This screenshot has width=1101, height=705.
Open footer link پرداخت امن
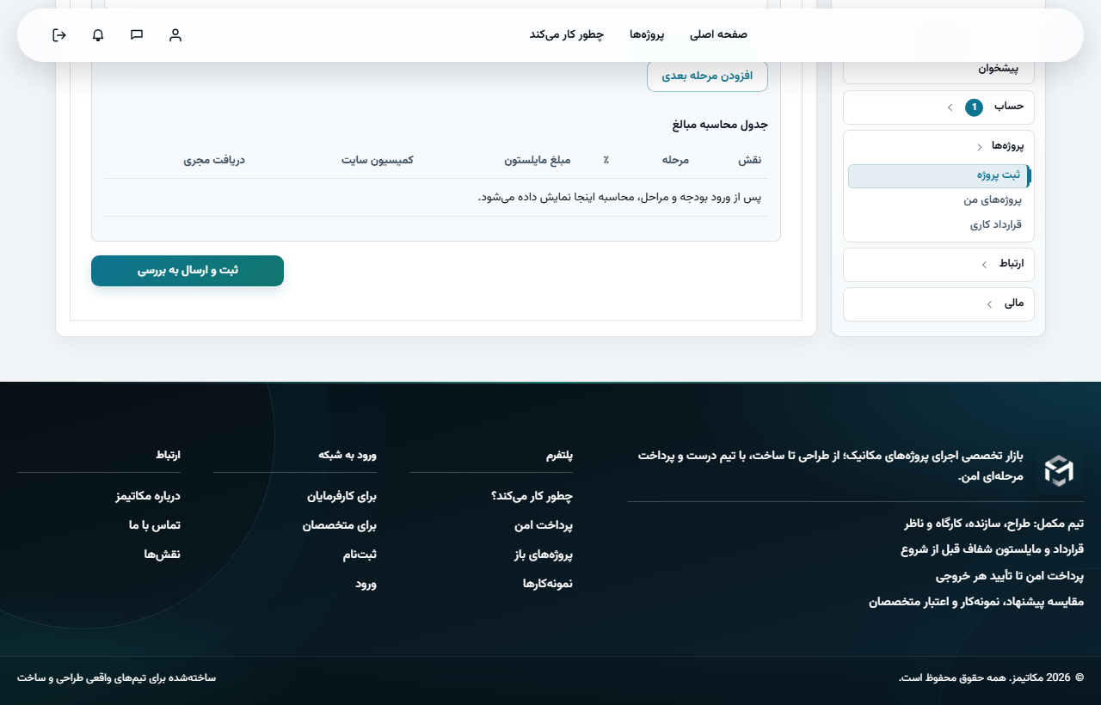(x=544, y=525)
